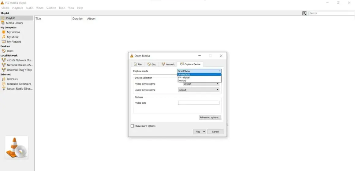Select the Capture Device tab

190,64
